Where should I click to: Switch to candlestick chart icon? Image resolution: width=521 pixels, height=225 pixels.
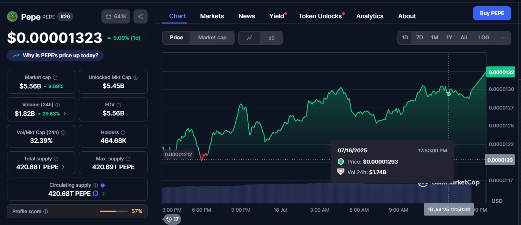[271, 38]
